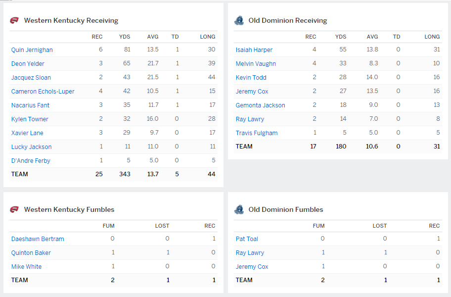
Task: Open Pat Toal's player profile
Action: pyautogui.click(x=247, y=239)
